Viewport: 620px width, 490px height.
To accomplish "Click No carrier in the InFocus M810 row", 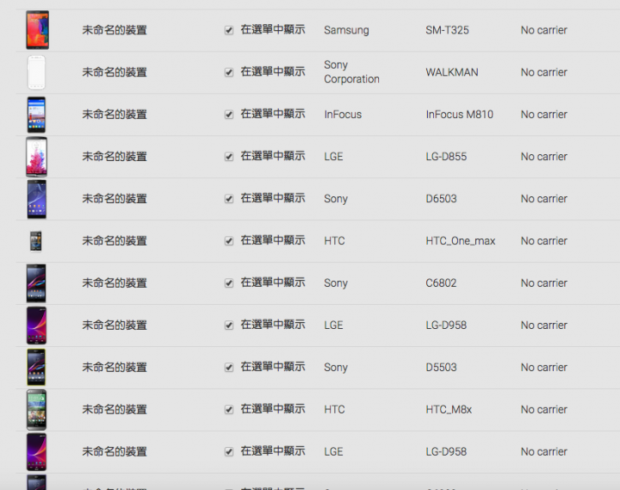I will [544, 115].
